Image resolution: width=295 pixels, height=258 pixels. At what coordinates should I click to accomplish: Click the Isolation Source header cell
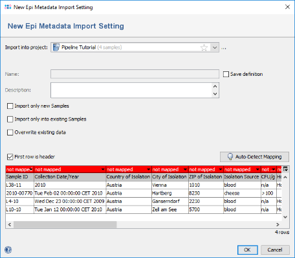pyautogui.click(x=242, y=177)
